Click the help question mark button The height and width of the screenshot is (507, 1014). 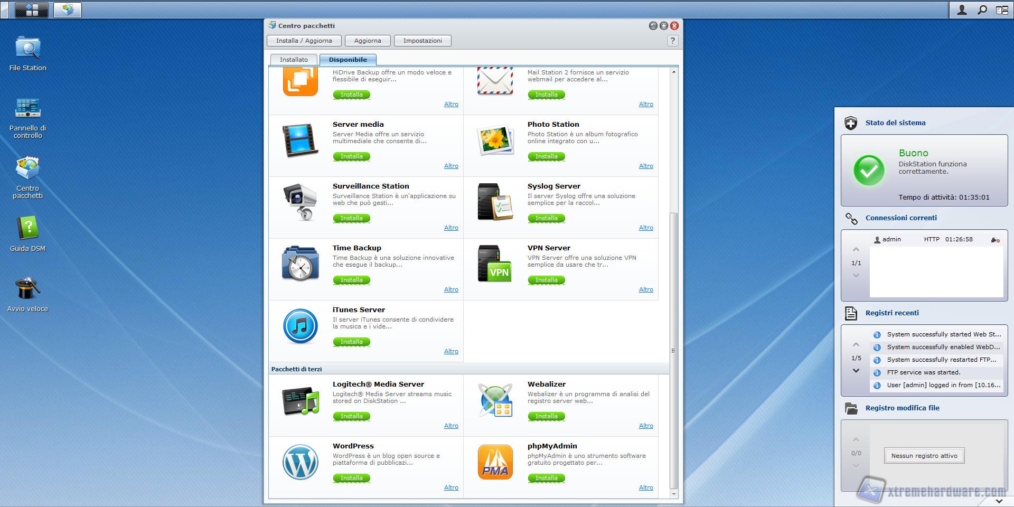pyautogui.click(x=672, y=41)
